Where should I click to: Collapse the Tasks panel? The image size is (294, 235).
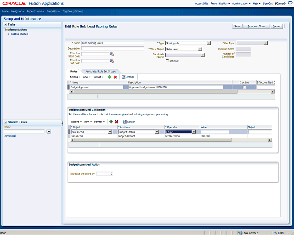tap(6, 24)
